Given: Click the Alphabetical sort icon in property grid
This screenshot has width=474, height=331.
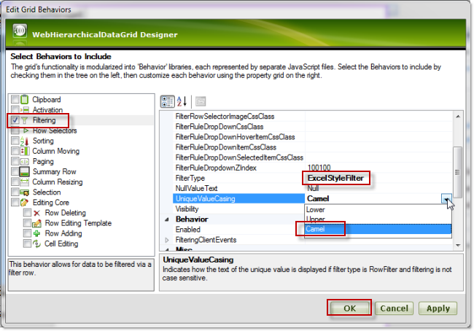Looking at the screenshot, I should [x=182, y=101].
